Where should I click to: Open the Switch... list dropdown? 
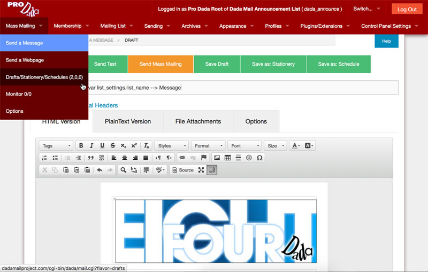366,9
